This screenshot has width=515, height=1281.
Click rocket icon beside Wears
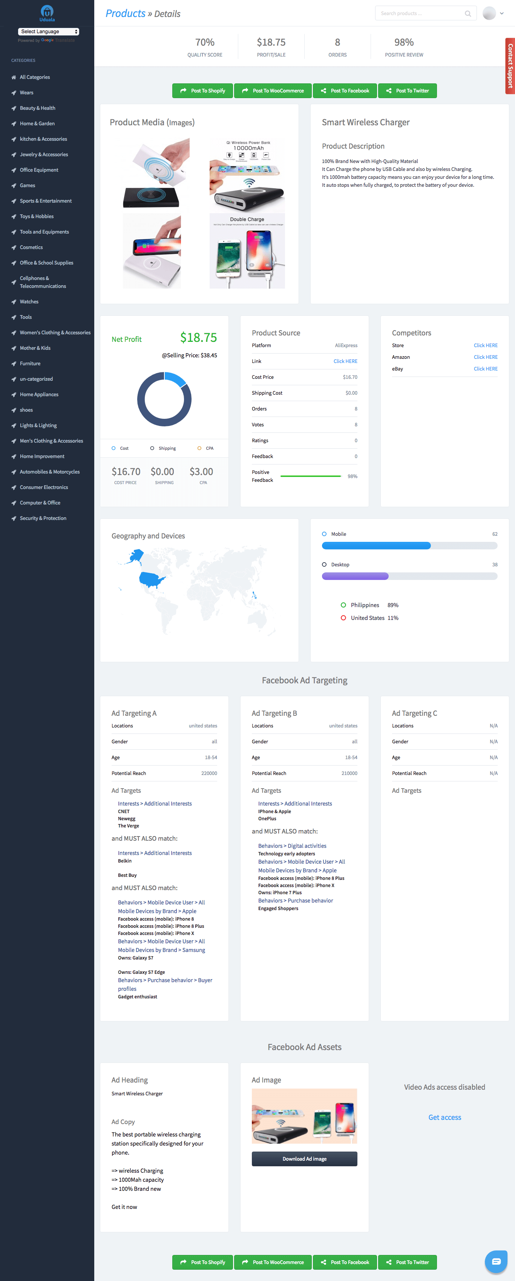tap(14, 92)
